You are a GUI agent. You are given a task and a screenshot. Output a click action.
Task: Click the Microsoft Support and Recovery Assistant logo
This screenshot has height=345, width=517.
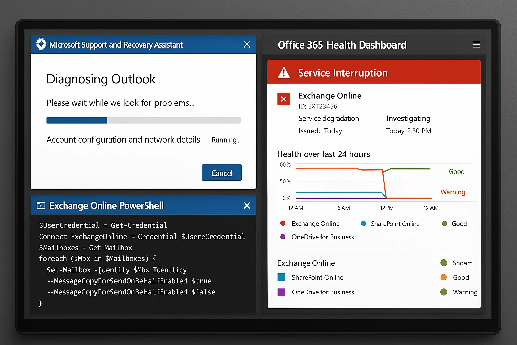[41, 44]
